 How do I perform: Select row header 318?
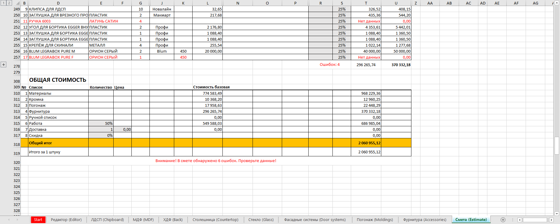pyautogui.click(x=17, y=144)
